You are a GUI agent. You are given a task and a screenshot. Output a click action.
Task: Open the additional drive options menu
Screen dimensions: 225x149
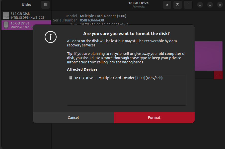click(188, 5)
